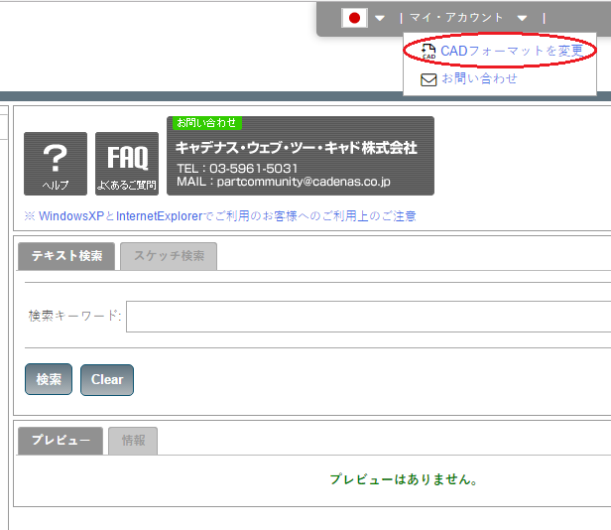611x530 pixels.
Task: Focus the 検索キーワード input field
Action: click(x=368, y=316)
